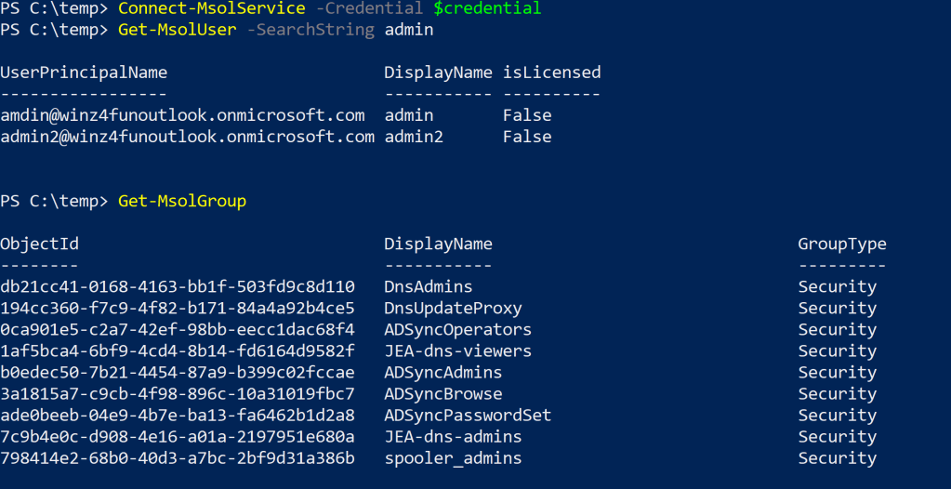
Task: Click the Connect-MsolService command text
Action: (x=211, y=8)
